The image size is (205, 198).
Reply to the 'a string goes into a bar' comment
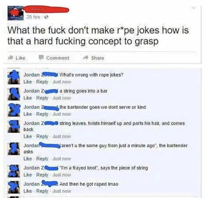pos(42,98)
